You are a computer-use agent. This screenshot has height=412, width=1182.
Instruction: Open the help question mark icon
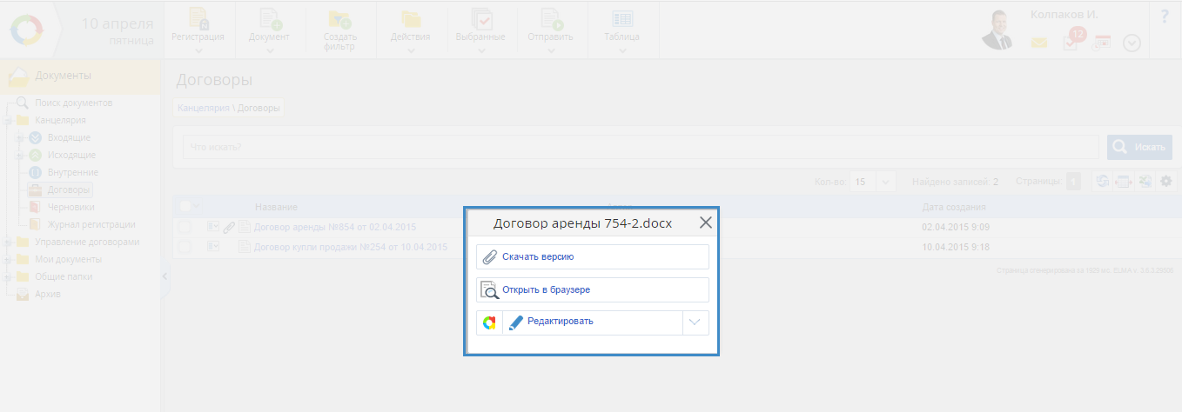pos(1165,16)
